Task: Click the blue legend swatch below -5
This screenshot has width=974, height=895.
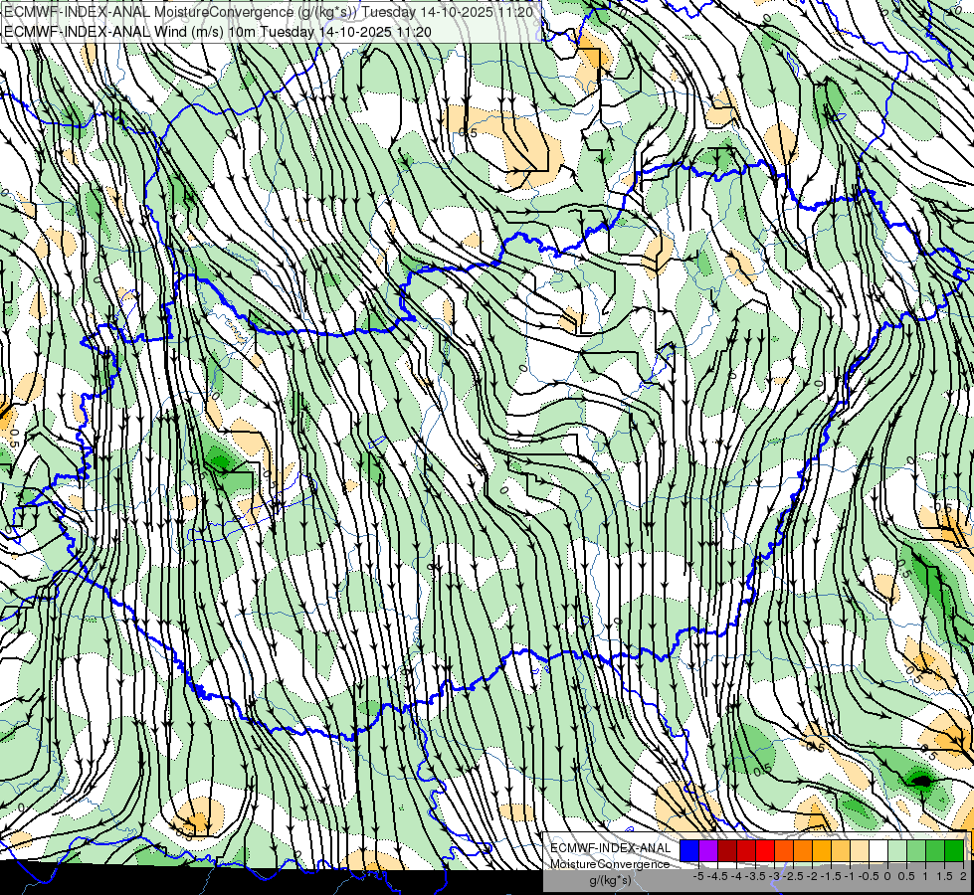Action: [x=689, y=850]
